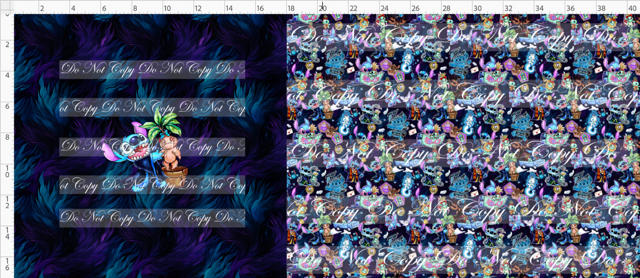Click the 36 mark on the top ruler
640x278 pixels.
tap(571, 9)
